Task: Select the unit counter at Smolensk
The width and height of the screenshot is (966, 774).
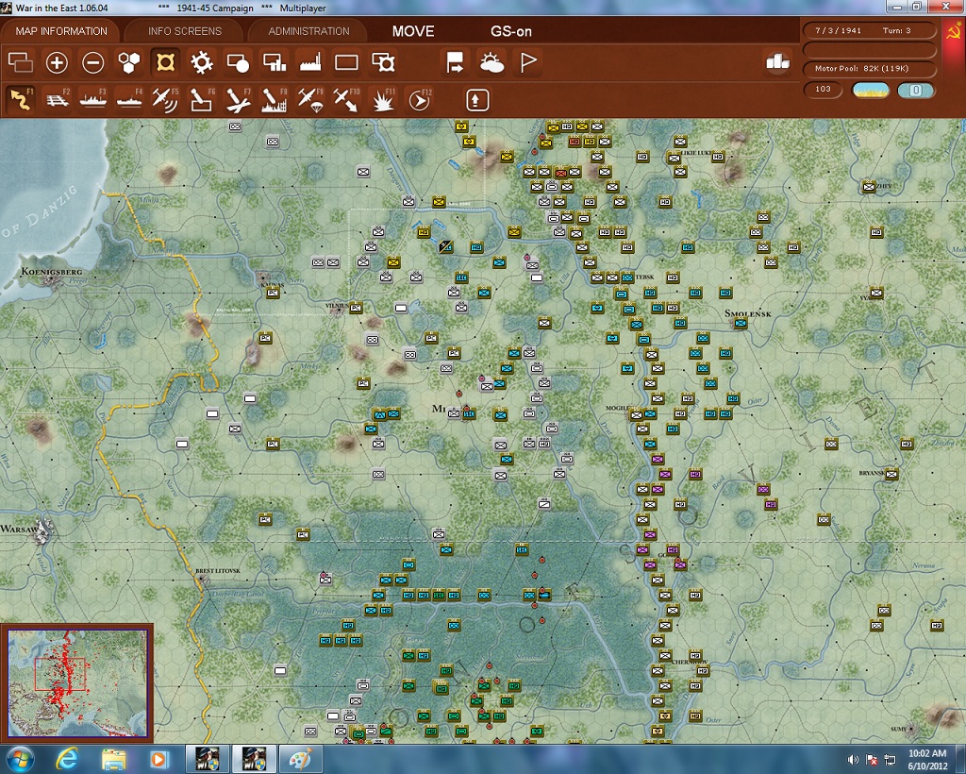Action: point(741,323)
